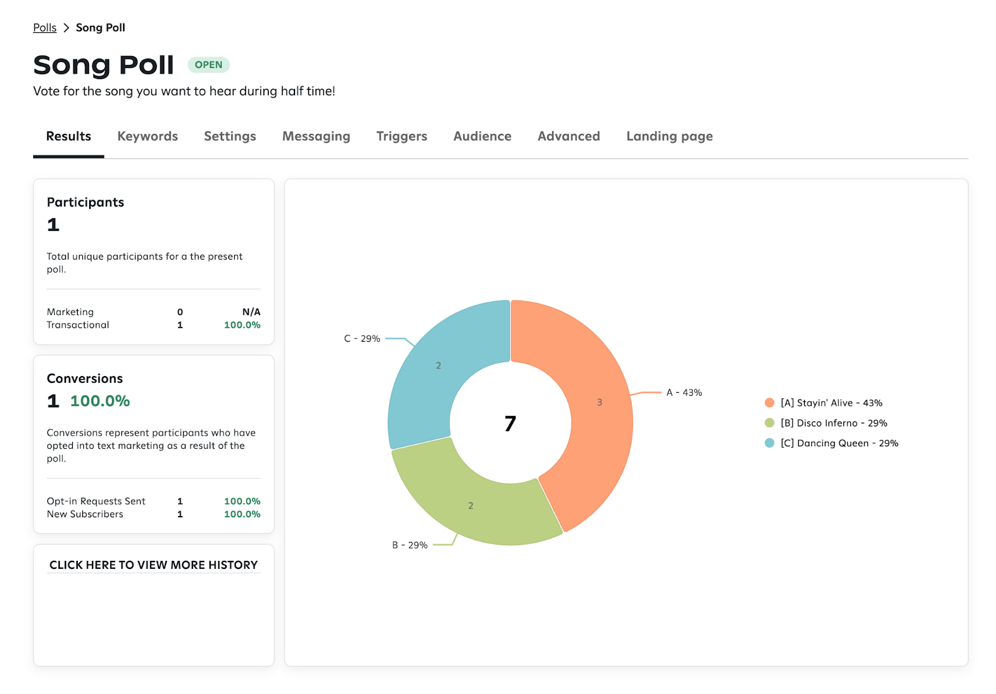The image size is (996, 694).
Task: Open the Results tab
Action: tap(68, 136)
